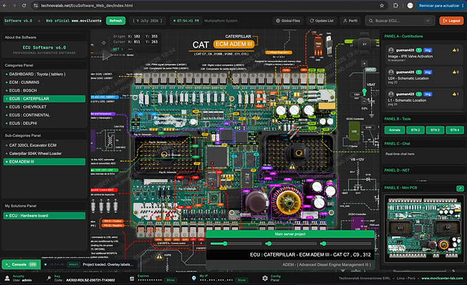This screenshot has width=467, height=285.
Task: Open img badge on IPR Valve Activation post
Action: (428, 50)
